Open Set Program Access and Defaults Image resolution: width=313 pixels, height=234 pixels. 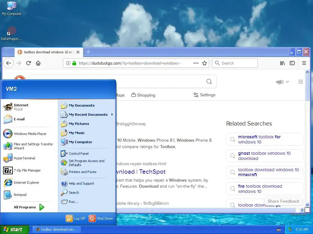(87, 163)
